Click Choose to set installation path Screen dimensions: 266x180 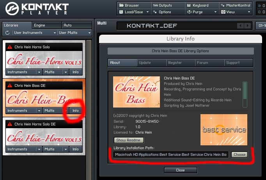point(239,155)
